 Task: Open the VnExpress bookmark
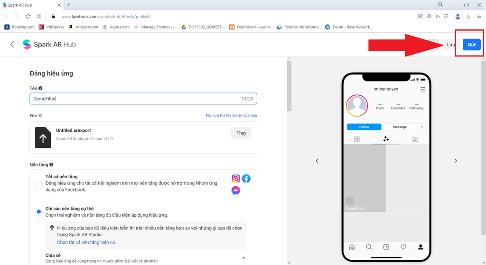coord(51,27)
